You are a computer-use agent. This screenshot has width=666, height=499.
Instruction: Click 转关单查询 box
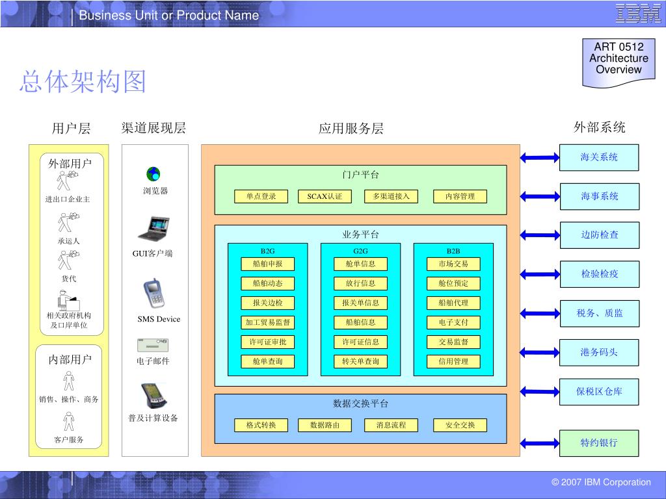click(360, 361)
